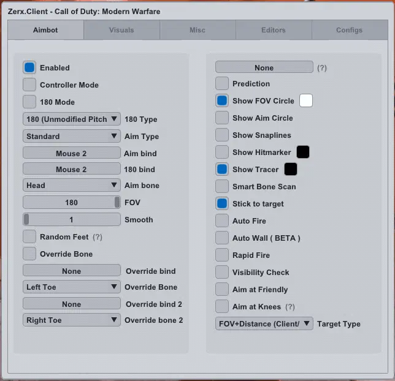Viewport: 395px width, 381px height.
Task: Toggle the Override Bone checkbox
Action: 29,254
